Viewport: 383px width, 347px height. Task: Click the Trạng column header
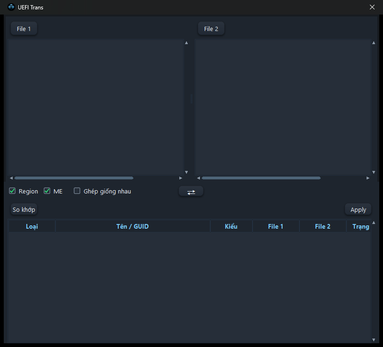click(x=359, y=226)
